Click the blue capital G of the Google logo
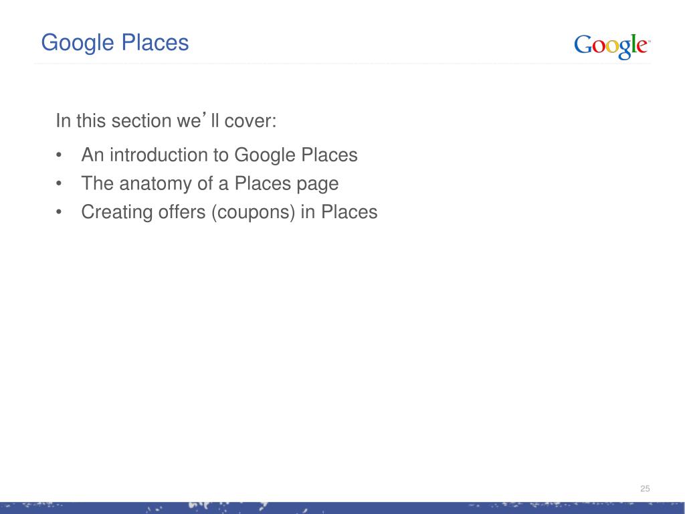685x514 pixels. [x=583, y=44]
